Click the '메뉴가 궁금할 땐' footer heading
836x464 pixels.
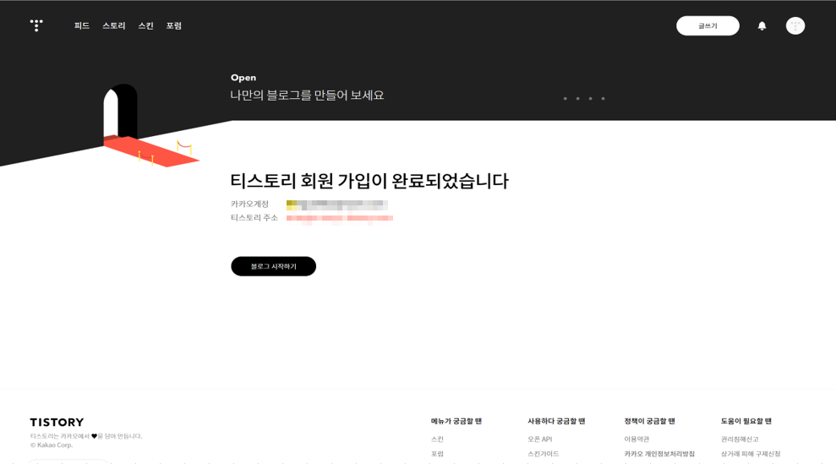click(456, 422)
